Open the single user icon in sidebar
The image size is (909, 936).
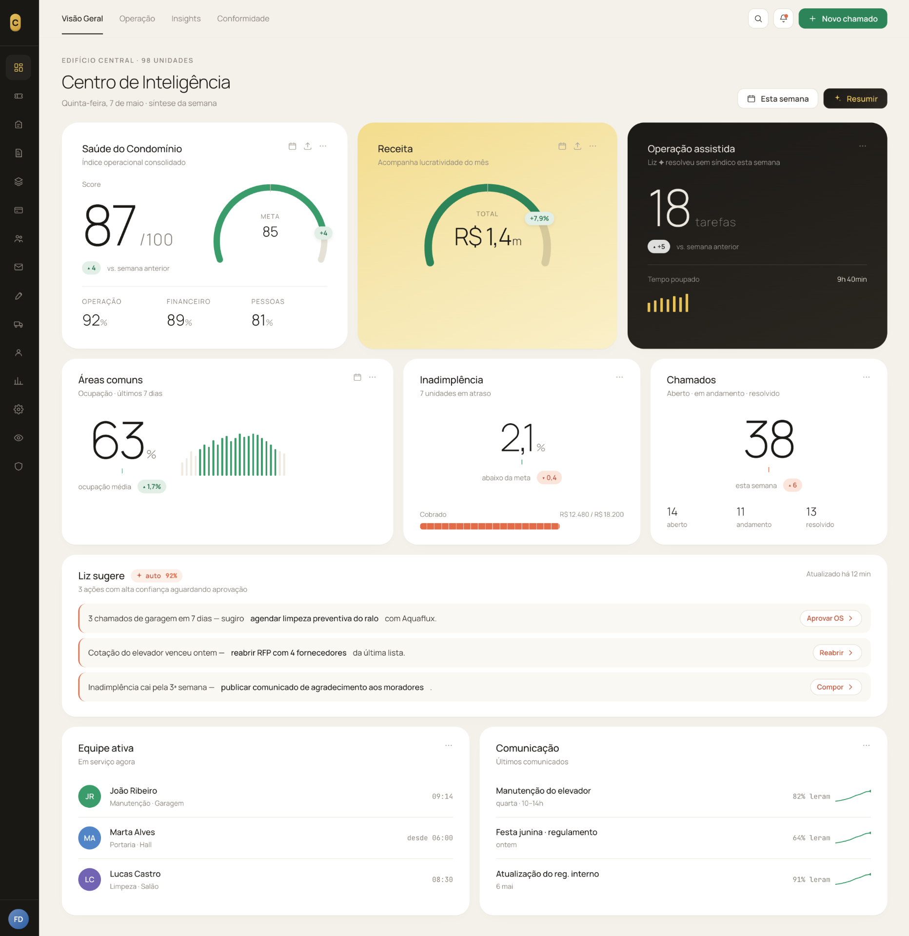(x=19, y=352)
